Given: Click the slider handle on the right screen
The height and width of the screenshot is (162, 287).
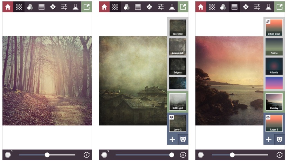Looking at the screenshot, I should point(232,155).
